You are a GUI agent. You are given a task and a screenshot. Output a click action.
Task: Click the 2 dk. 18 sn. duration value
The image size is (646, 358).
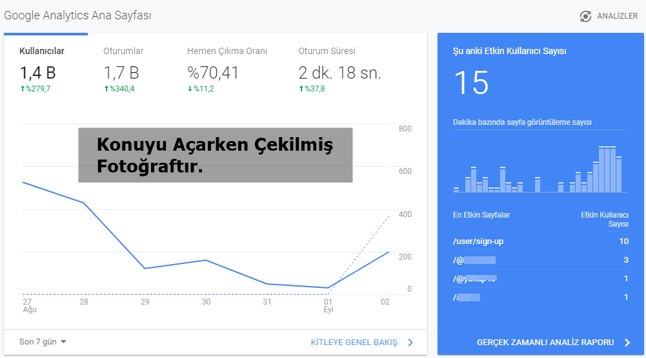(x=339, y=73)
